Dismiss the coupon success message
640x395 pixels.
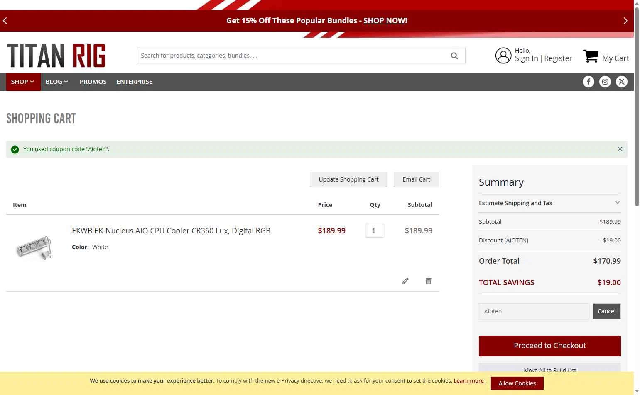[620, 149]
